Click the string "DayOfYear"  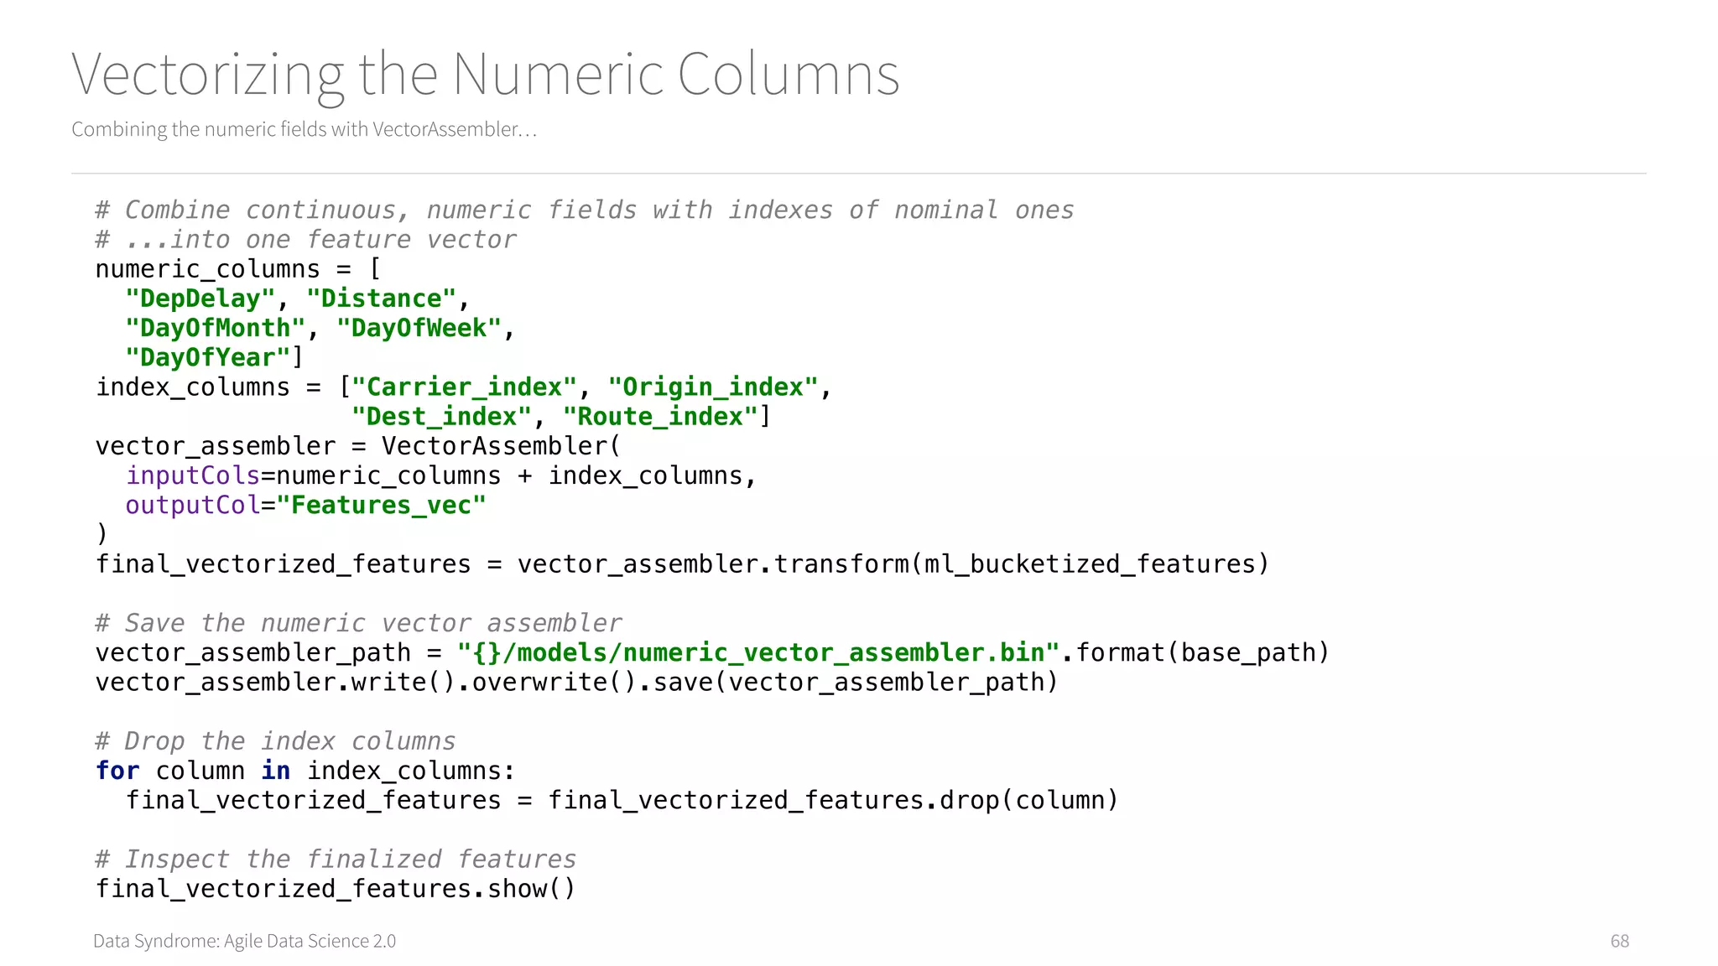[x=208, y=357]
